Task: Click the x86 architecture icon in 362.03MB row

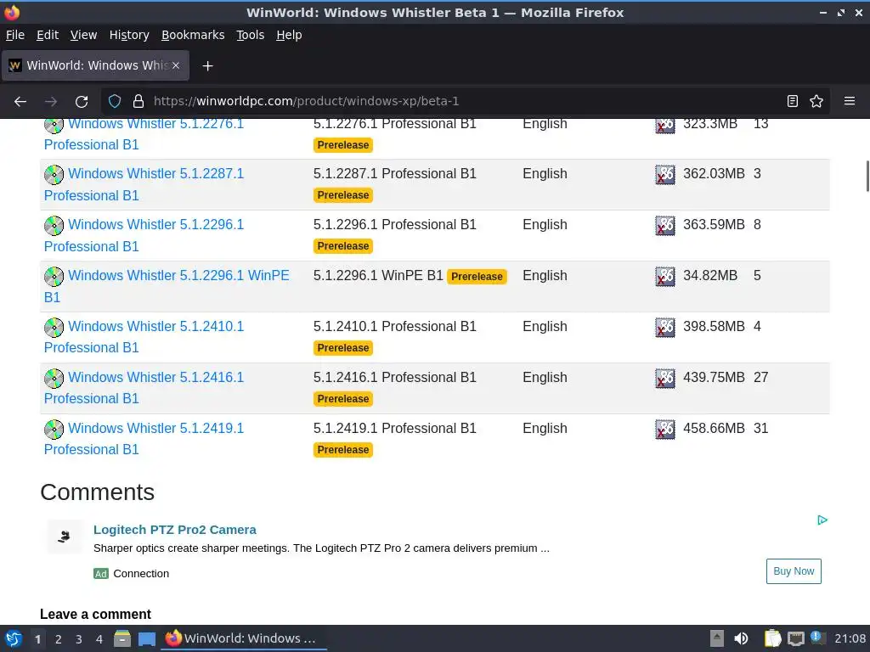Action: coord(665,175)
